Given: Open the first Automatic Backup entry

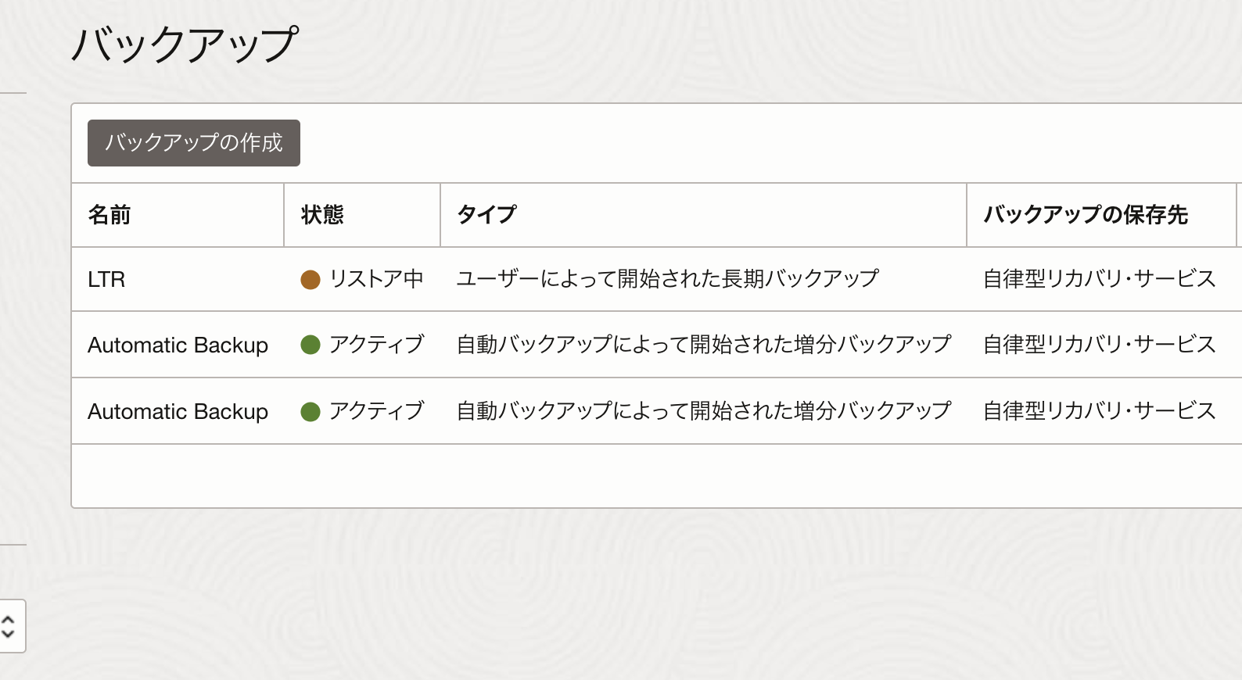Looking at the screenshot, I should 178,345.
